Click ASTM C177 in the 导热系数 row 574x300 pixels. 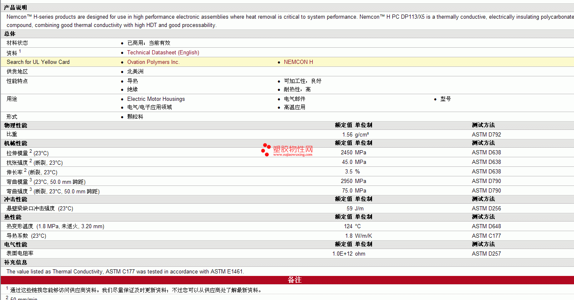pyautogui.click(x=486, y=236)
